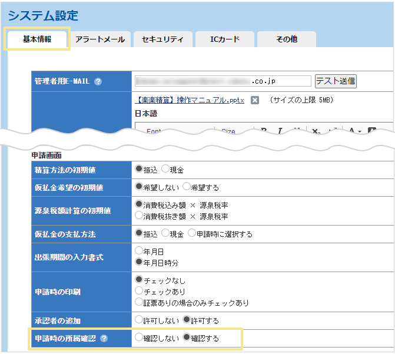Open the Font dropdown in editor
Screen dimensions: 395x354
pos(156,131)
